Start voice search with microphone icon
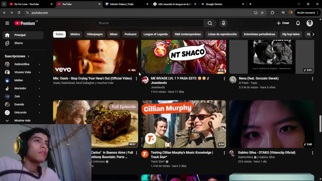 [x=223, y=23]
